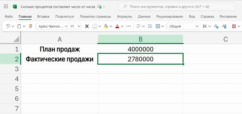
Task: Decrease decimal places
Action: point(216,26)
